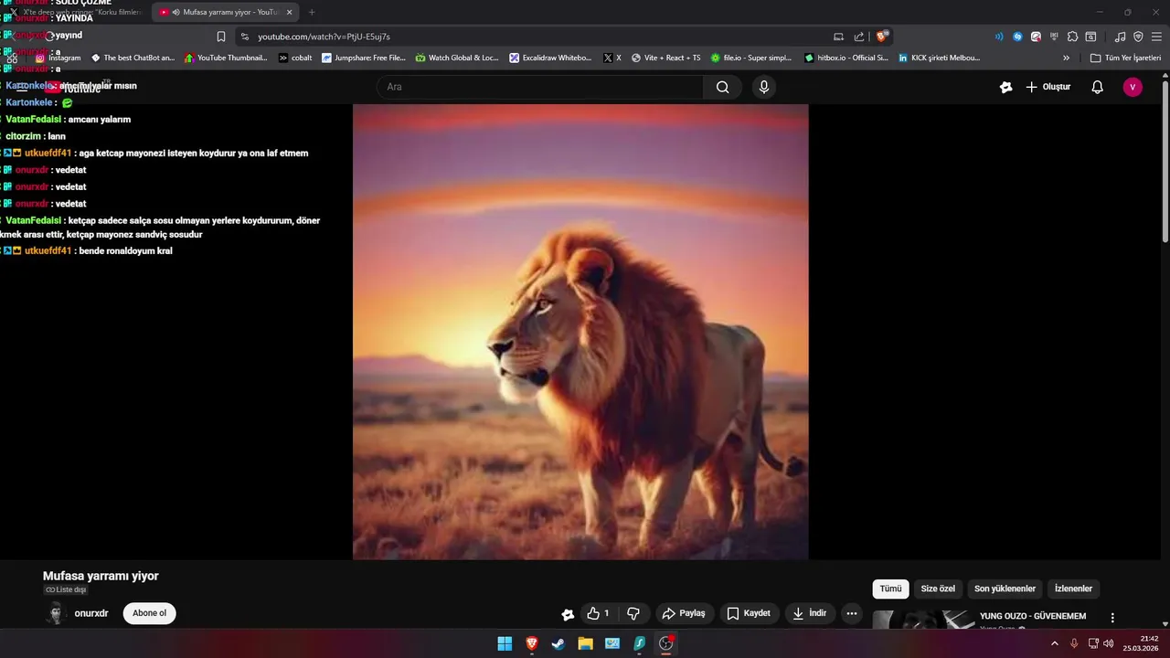This screenshot has height=658, width=1170.
Task: Open more actions three-dot menu under video
Action: tap(852, 613)
